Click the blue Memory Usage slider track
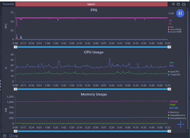This screenshot has height=138, width=190. [92, 131]
